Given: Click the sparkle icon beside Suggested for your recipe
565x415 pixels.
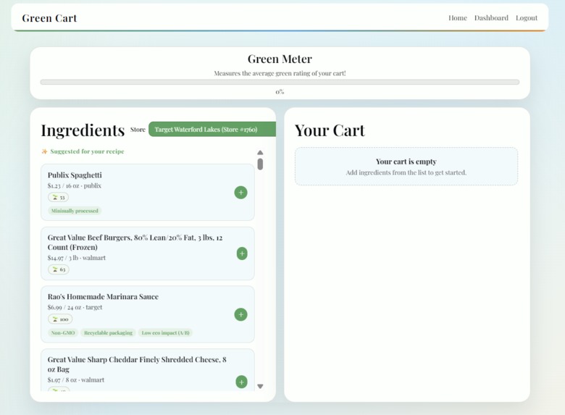Looking at the screenshot, I should click(44, 151).
